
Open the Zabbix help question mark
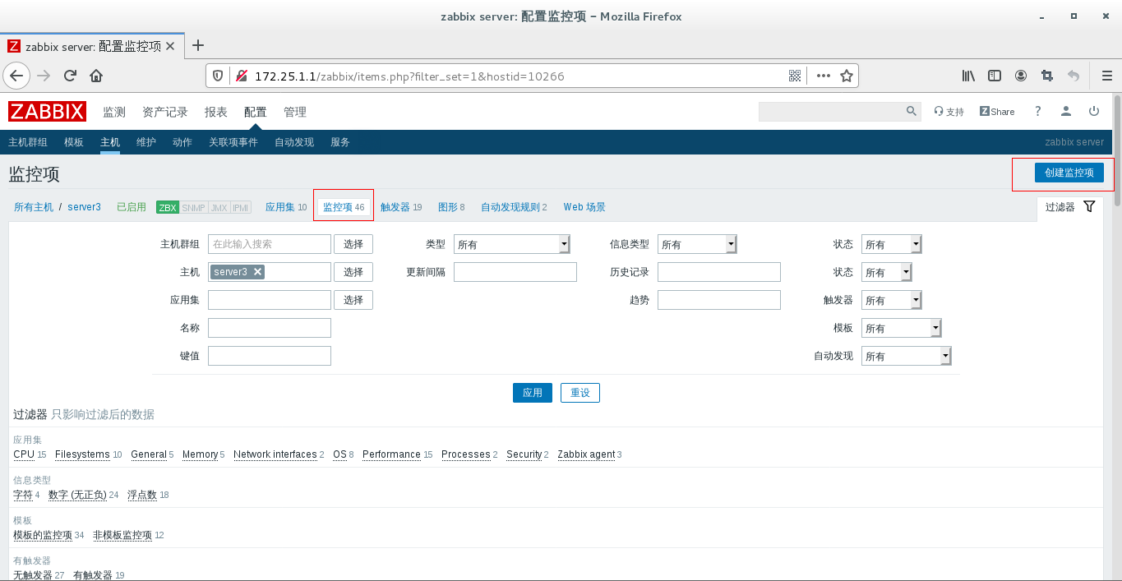[1038, 111]
